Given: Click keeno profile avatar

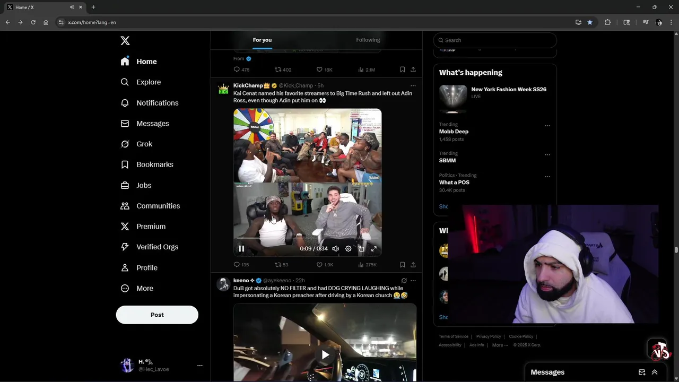Looking at the screenshot, I should pyautogui.click(x=223, y=284).
